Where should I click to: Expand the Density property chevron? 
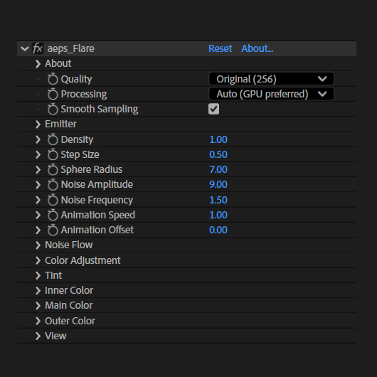(38, 139)
